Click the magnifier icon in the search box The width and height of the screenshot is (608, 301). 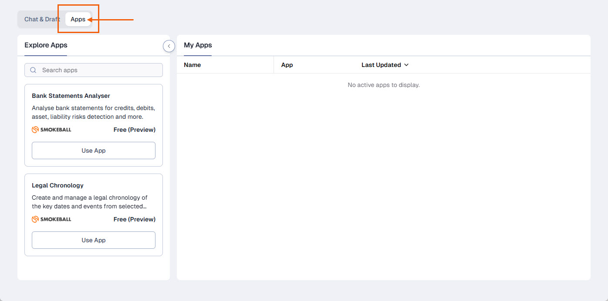(x=33, y=70)
